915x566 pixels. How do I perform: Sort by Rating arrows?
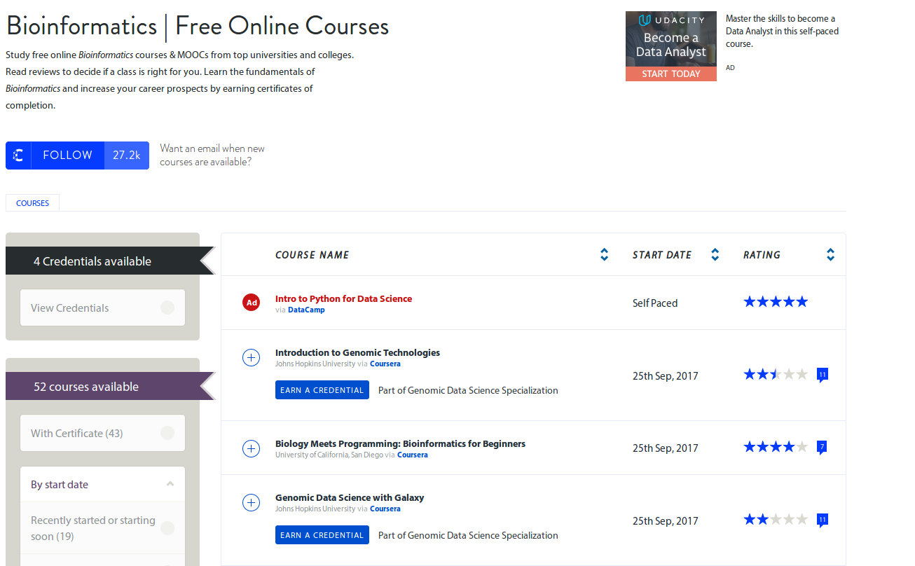tap(830, 255)
